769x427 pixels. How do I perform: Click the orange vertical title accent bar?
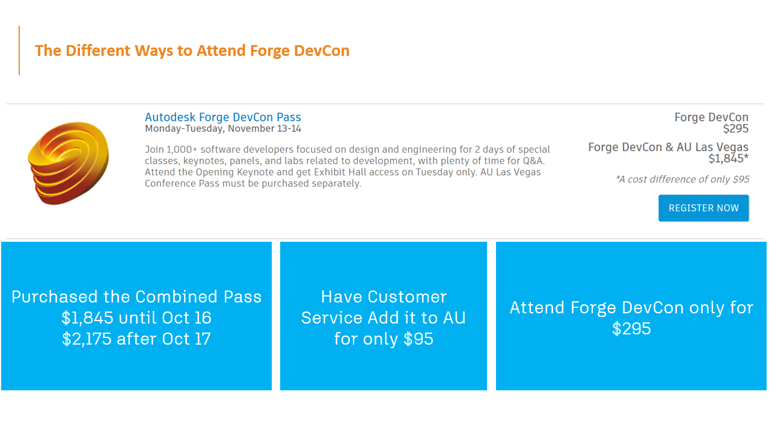pyautogui.click(x=19, y=51)
